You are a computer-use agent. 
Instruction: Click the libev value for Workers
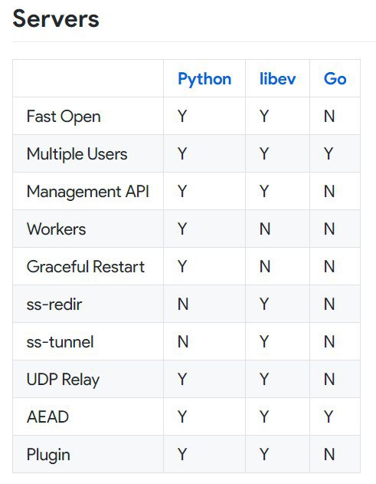pos(265,229)
